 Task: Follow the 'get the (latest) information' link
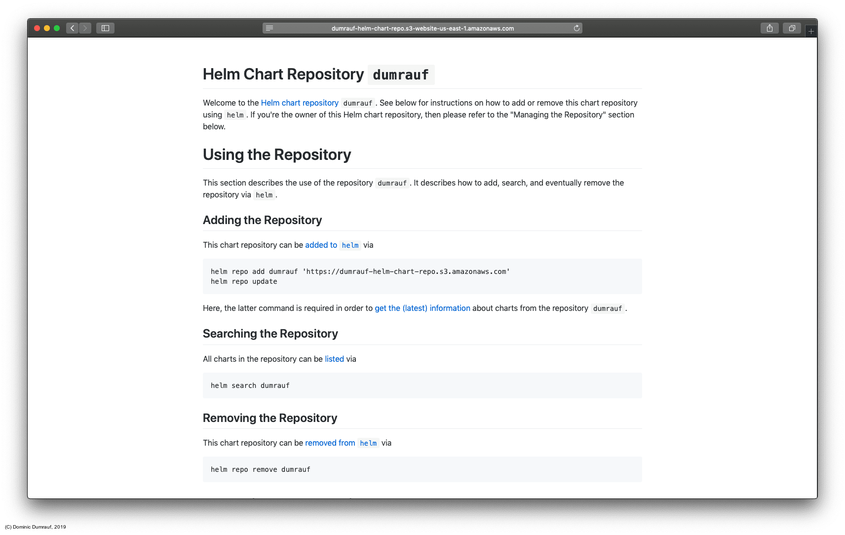coord(422,308)
